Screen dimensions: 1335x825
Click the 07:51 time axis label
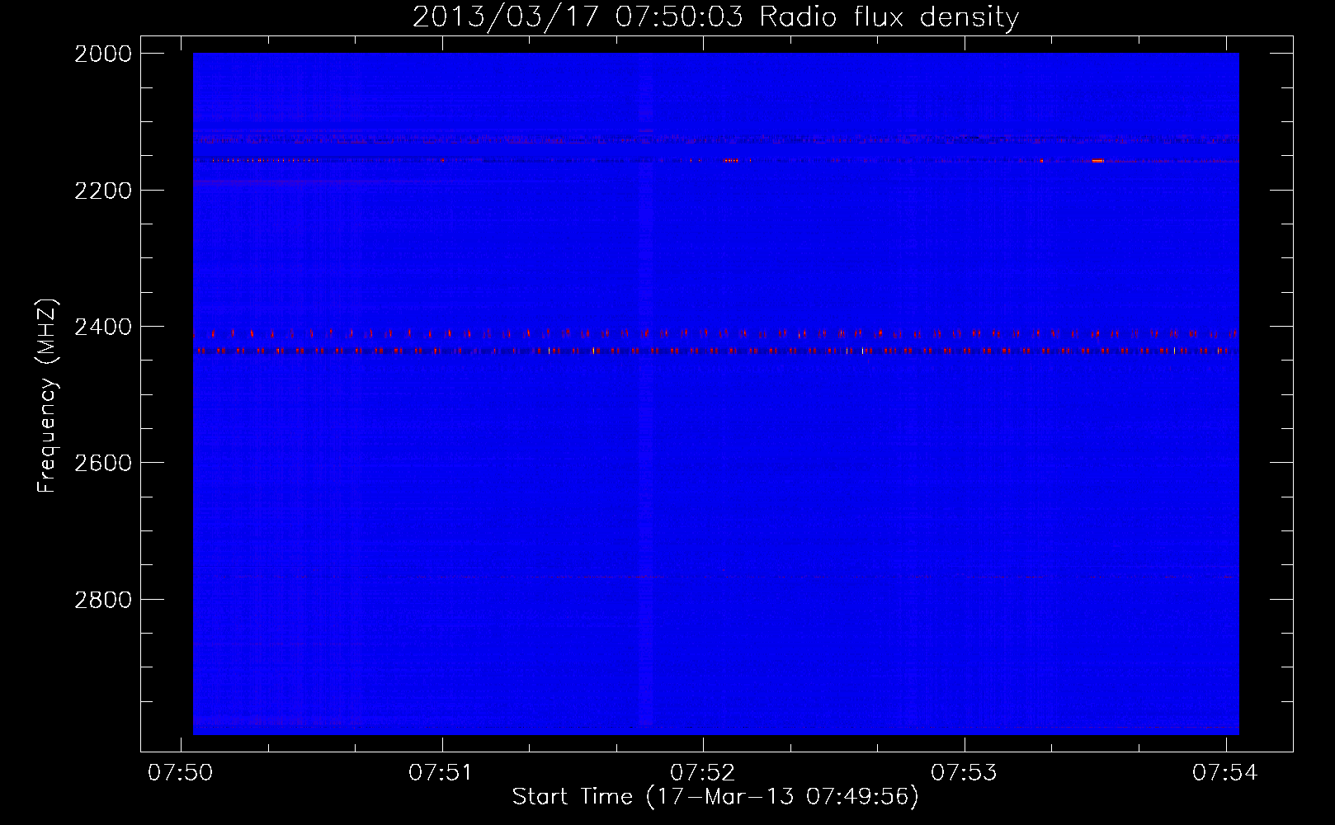[441, 772]
